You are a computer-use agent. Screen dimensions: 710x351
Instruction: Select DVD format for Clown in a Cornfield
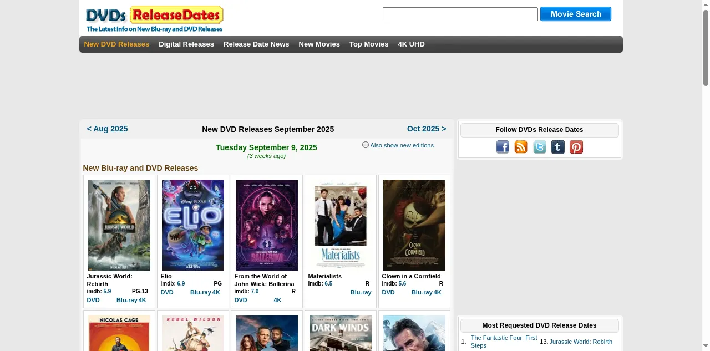(x=388, y=292)
